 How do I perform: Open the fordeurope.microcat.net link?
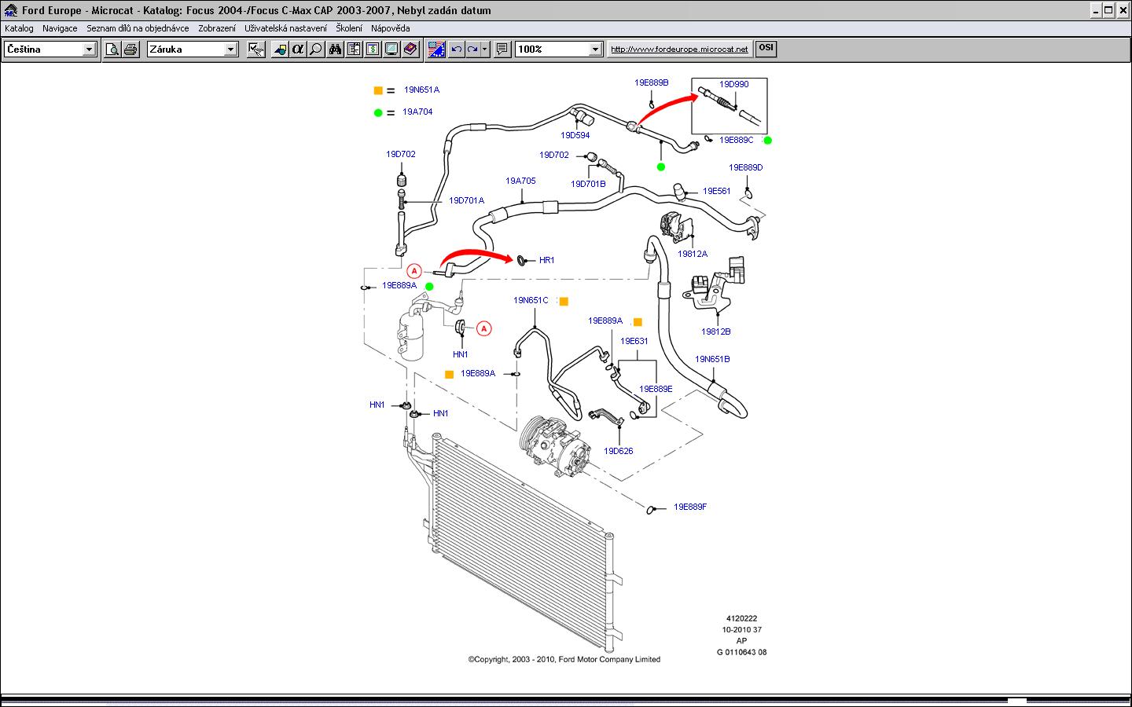[679, 49]
